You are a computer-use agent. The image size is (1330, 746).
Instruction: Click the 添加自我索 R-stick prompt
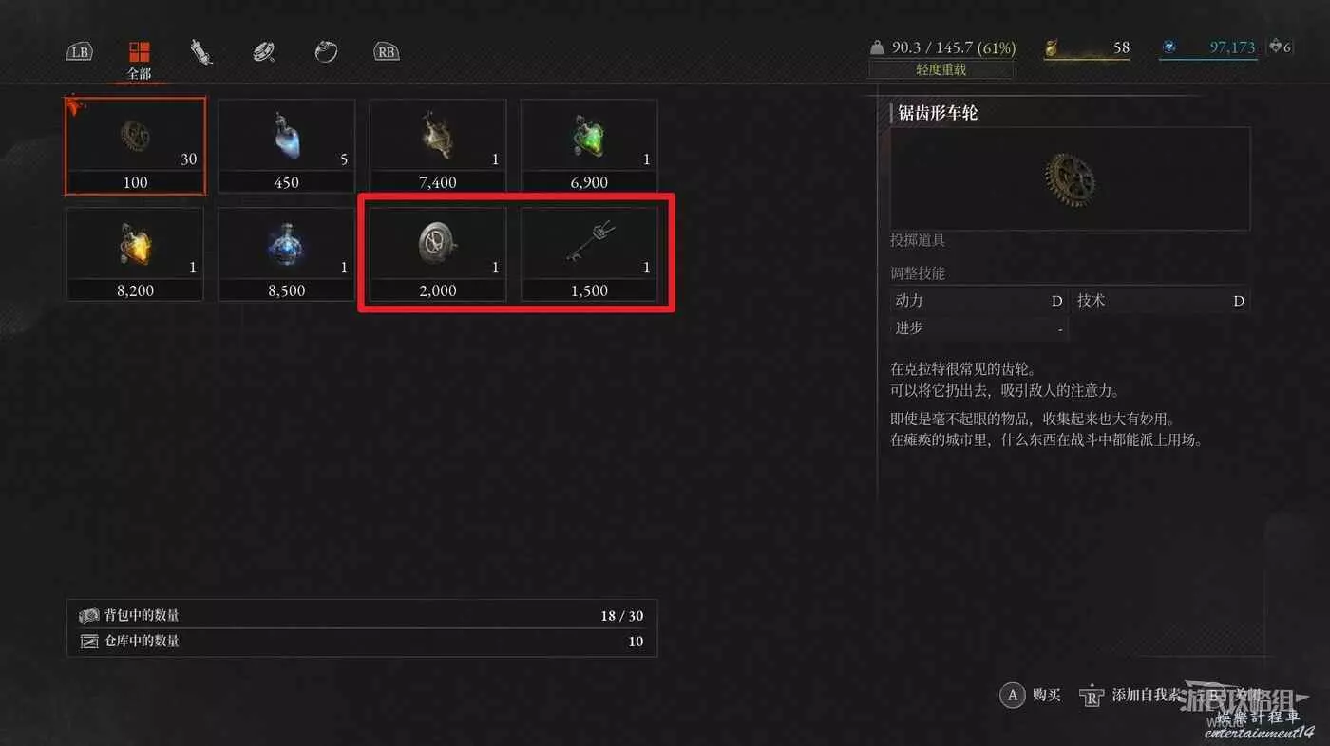[1130, 695]
